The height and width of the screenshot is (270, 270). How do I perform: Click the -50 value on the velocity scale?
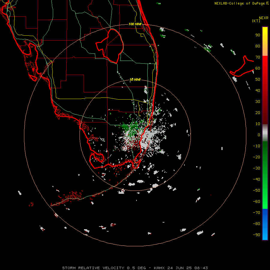pos(256,190)
